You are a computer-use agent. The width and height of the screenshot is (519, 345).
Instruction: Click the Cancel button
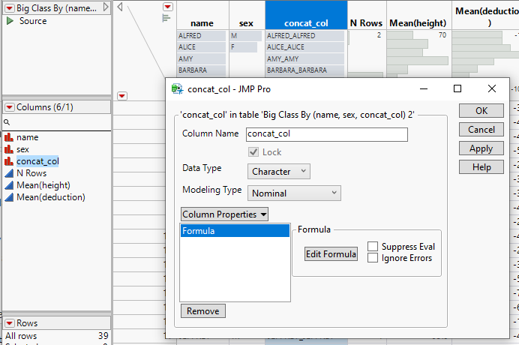[481, 130]
